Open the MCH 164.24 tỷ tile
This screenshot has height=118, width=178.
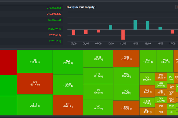coord(68,85)
